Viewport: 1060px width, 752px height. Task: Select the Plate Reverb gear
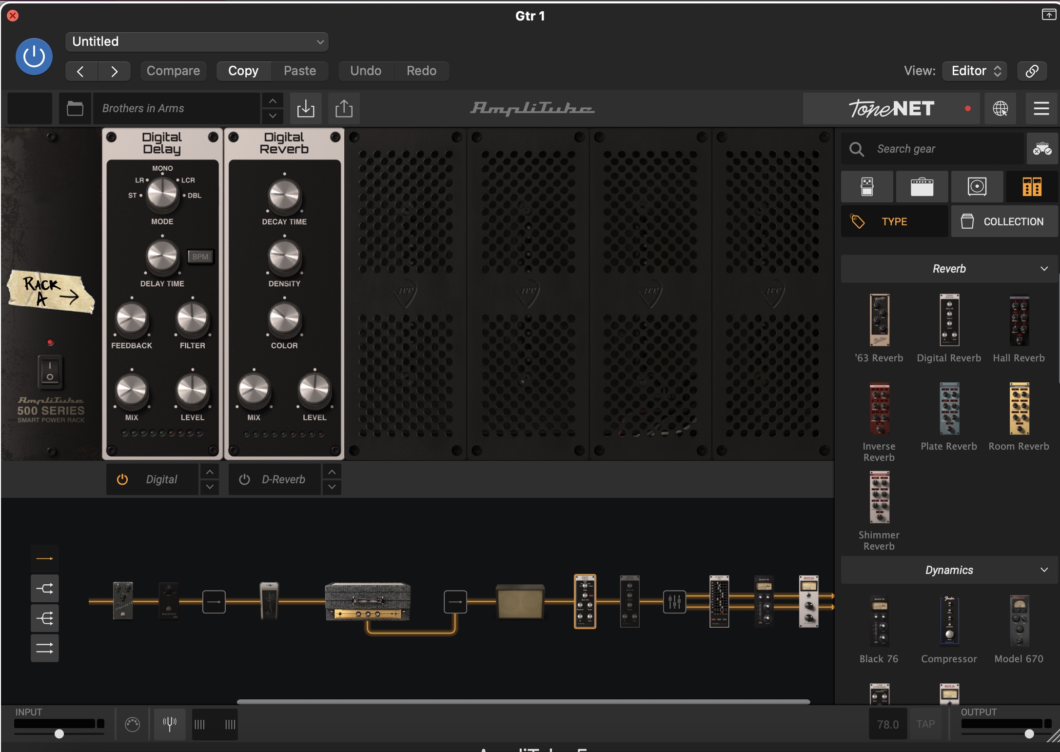[949, 417]
